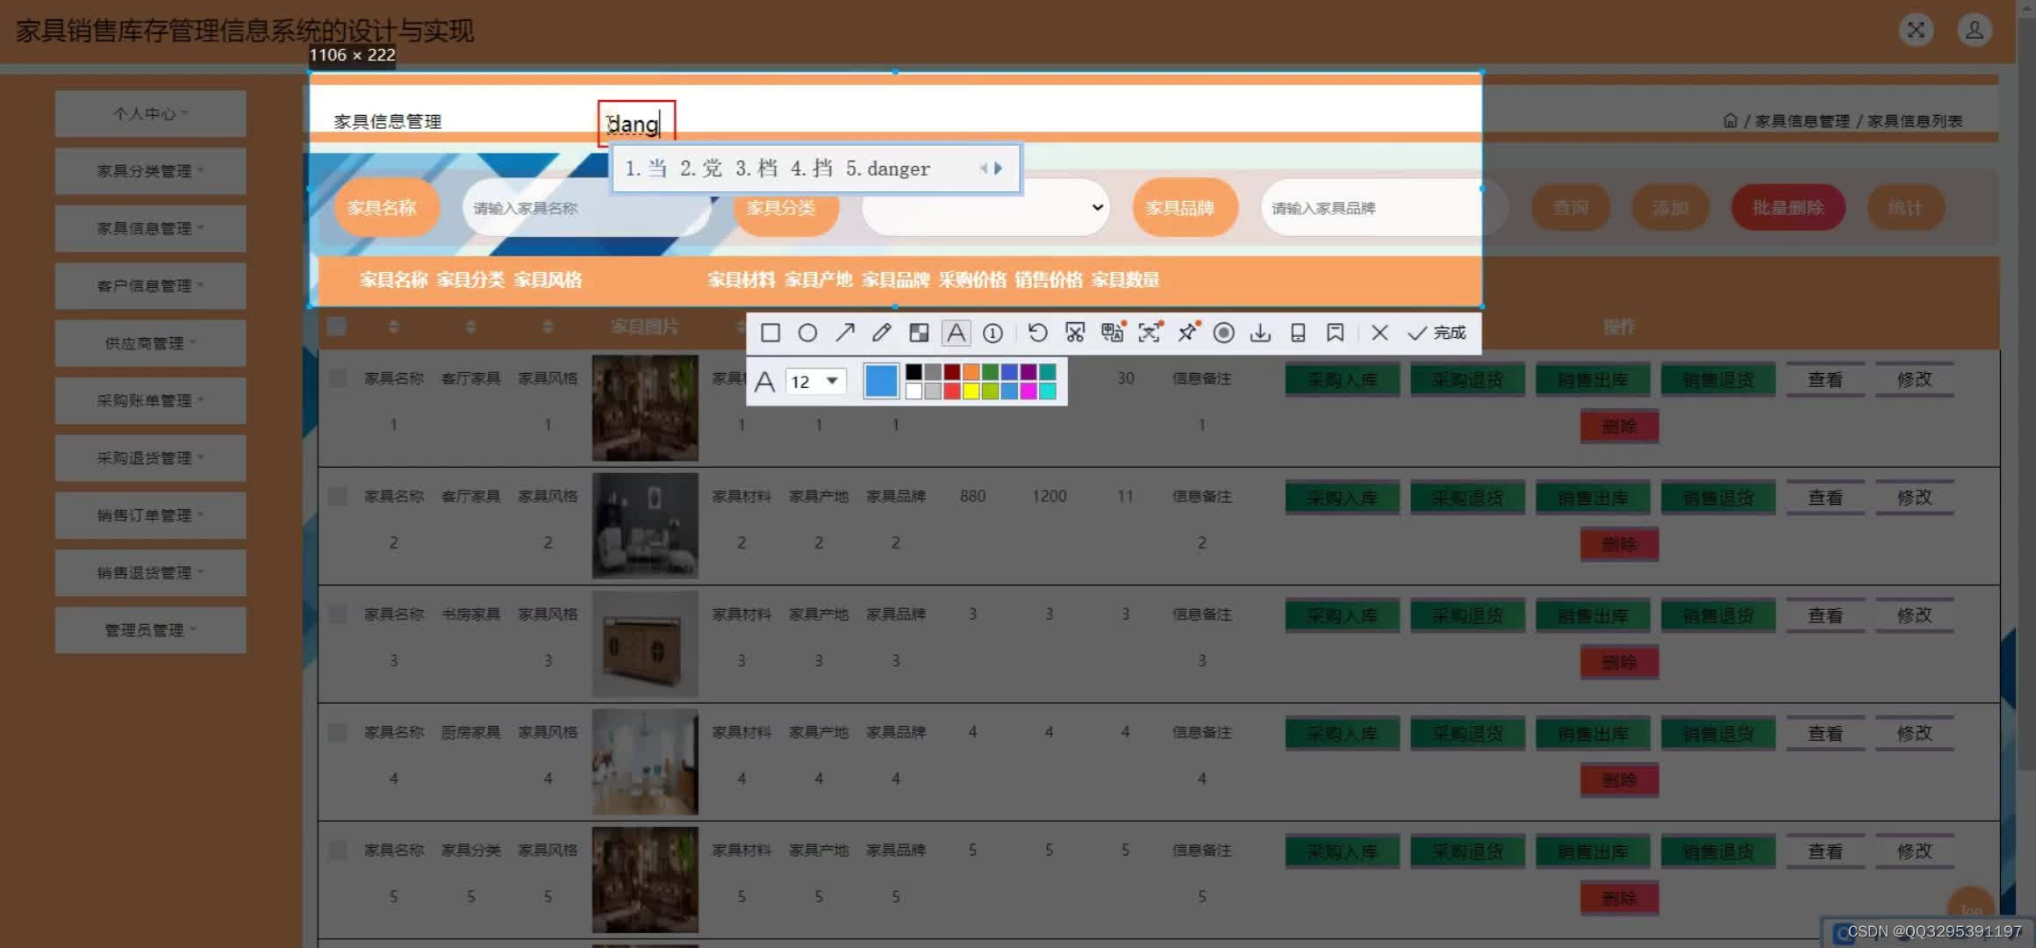Open the 供应商管理 sidebar menu

[150, 343]
